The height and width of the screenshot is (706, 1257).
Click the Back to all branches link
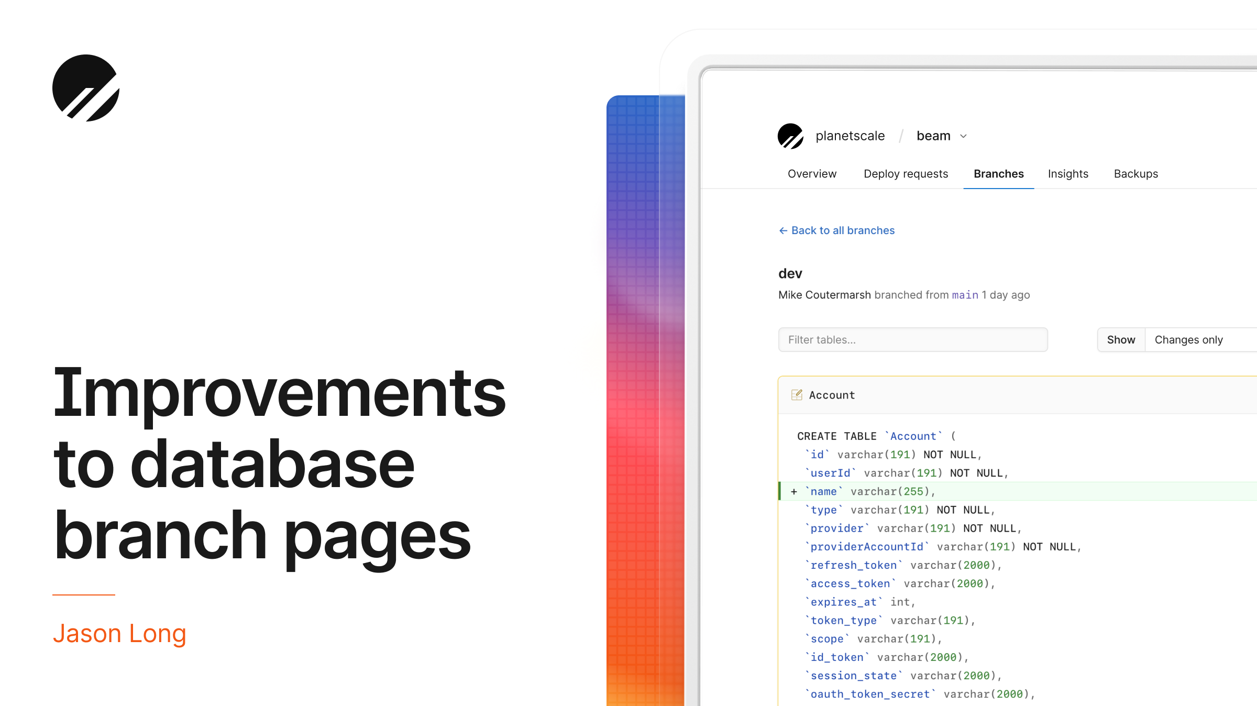click(843, 230)
